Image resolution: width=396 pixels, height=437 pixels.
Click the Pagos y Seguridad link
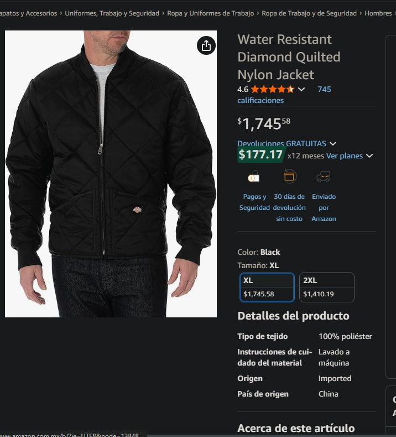coord(254,202)
